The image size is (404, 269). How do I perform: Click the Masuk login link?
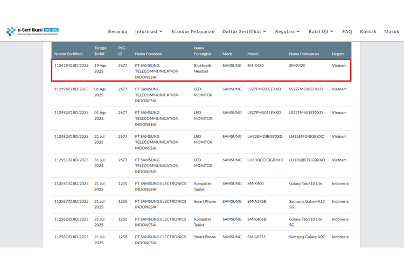click(x=392, y=31)
